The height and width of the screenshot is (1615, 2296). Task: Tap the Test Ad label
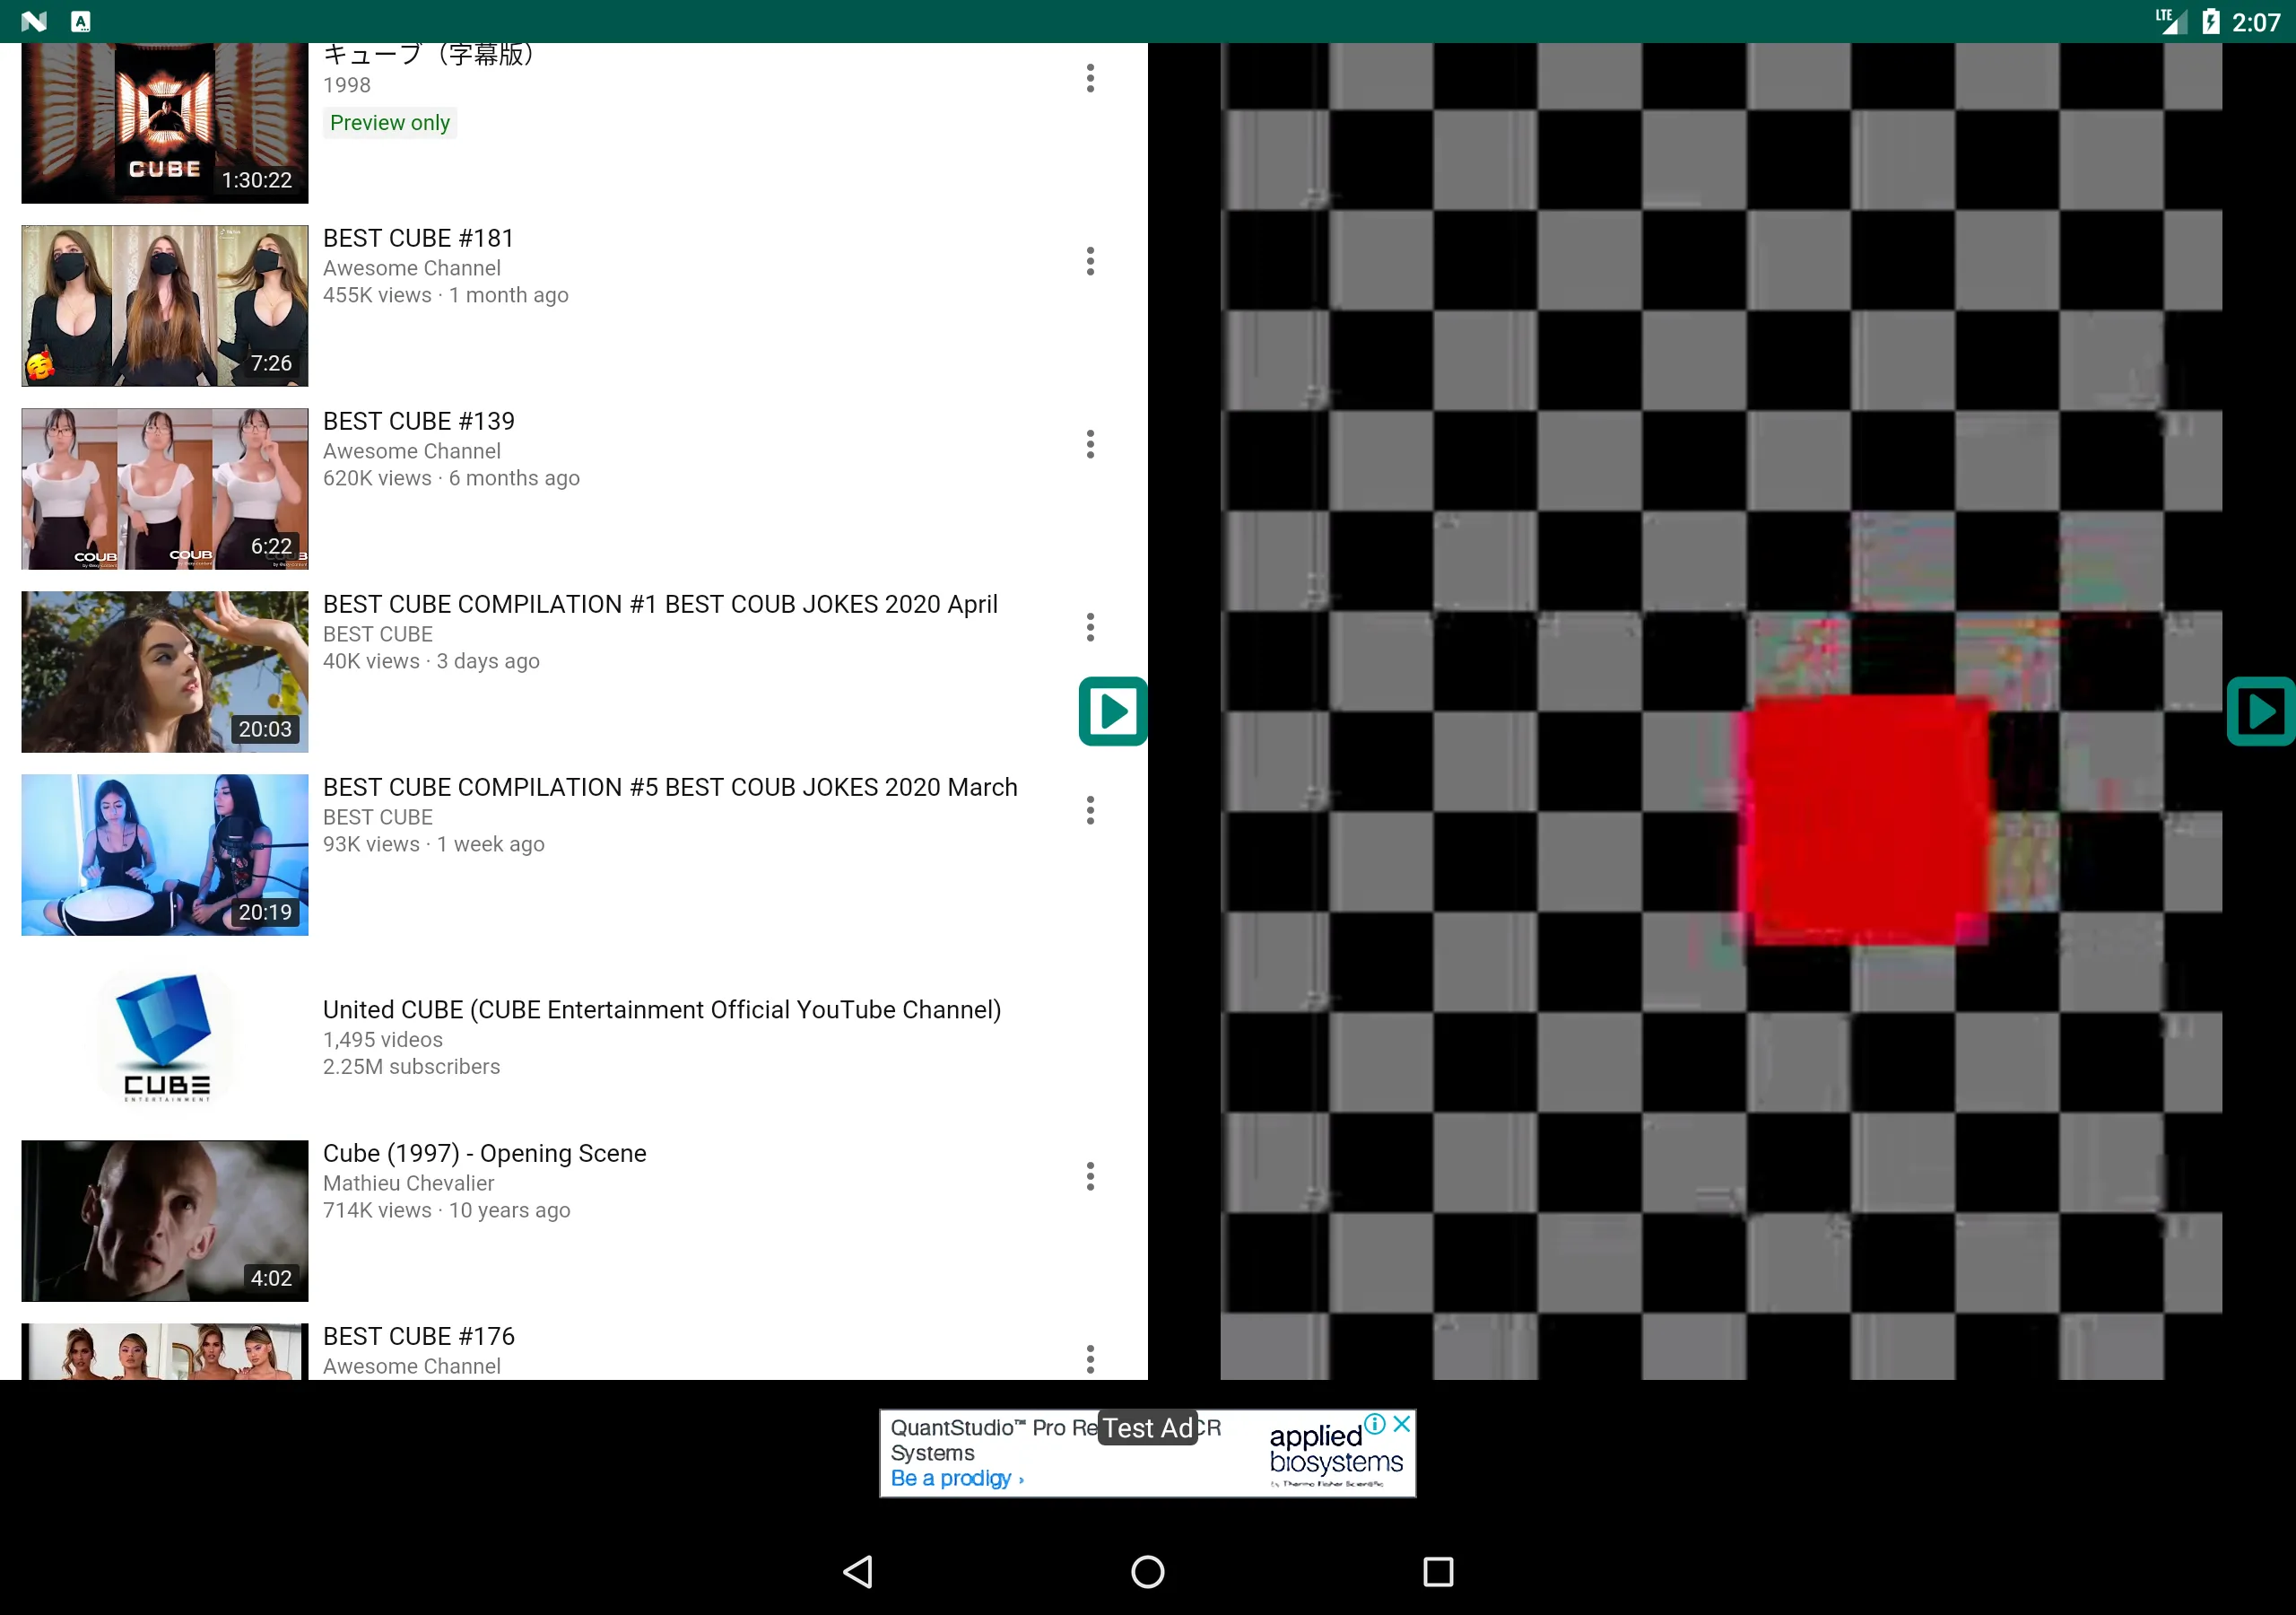click(1148, 1427)
